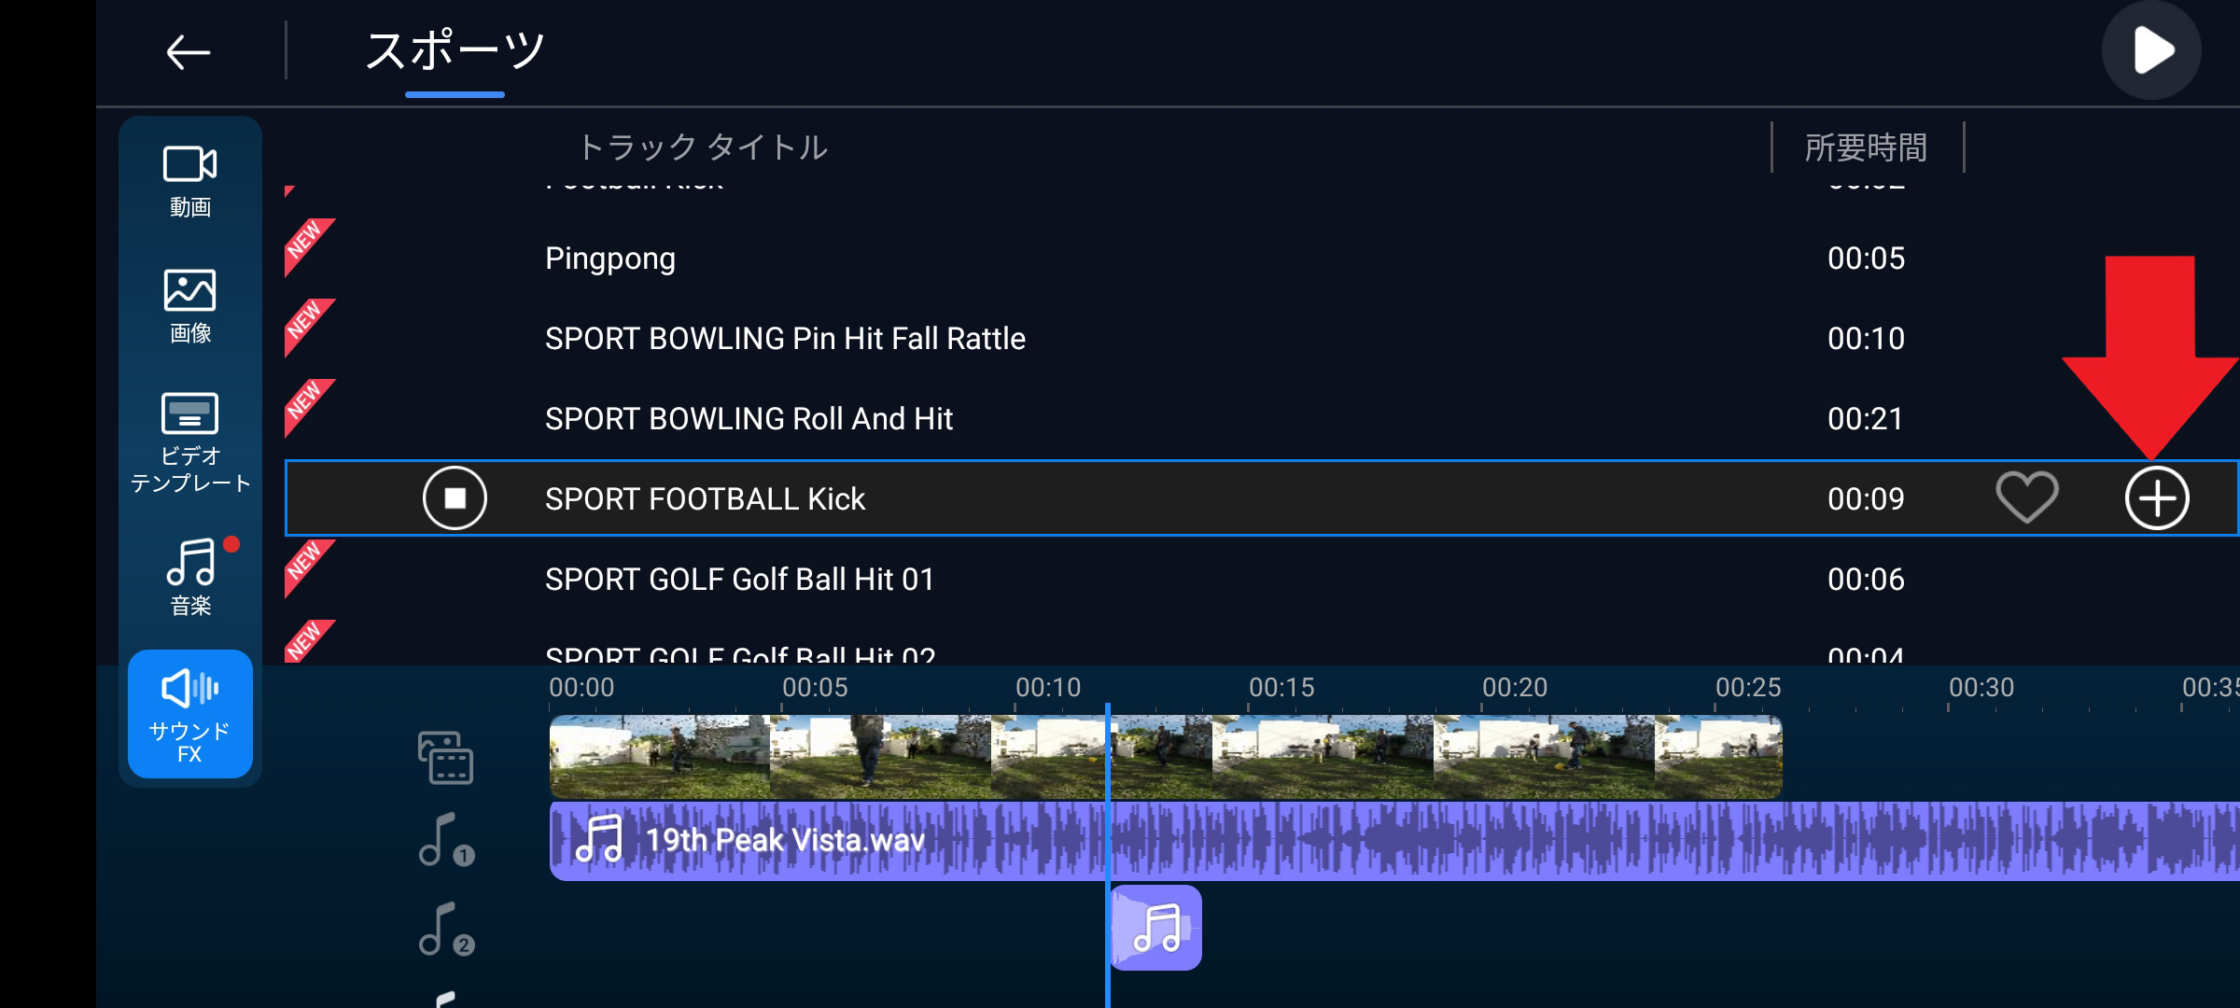Select the video track icon in timeline
This screenshot has width=2240, height=1008.
(x=445, y=757)
